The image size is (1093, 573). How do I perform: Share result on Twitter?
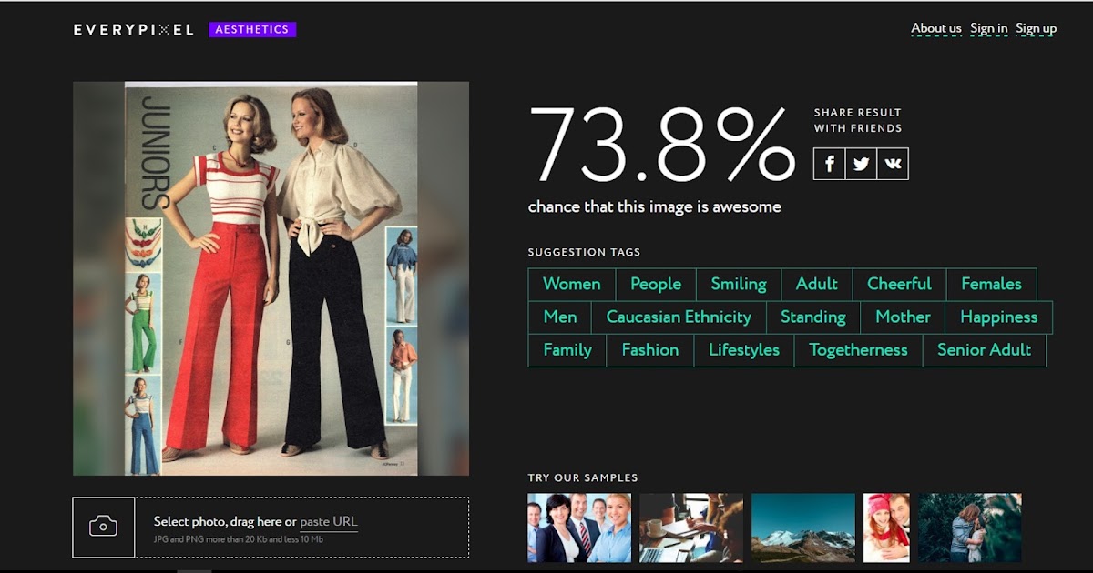861,164
